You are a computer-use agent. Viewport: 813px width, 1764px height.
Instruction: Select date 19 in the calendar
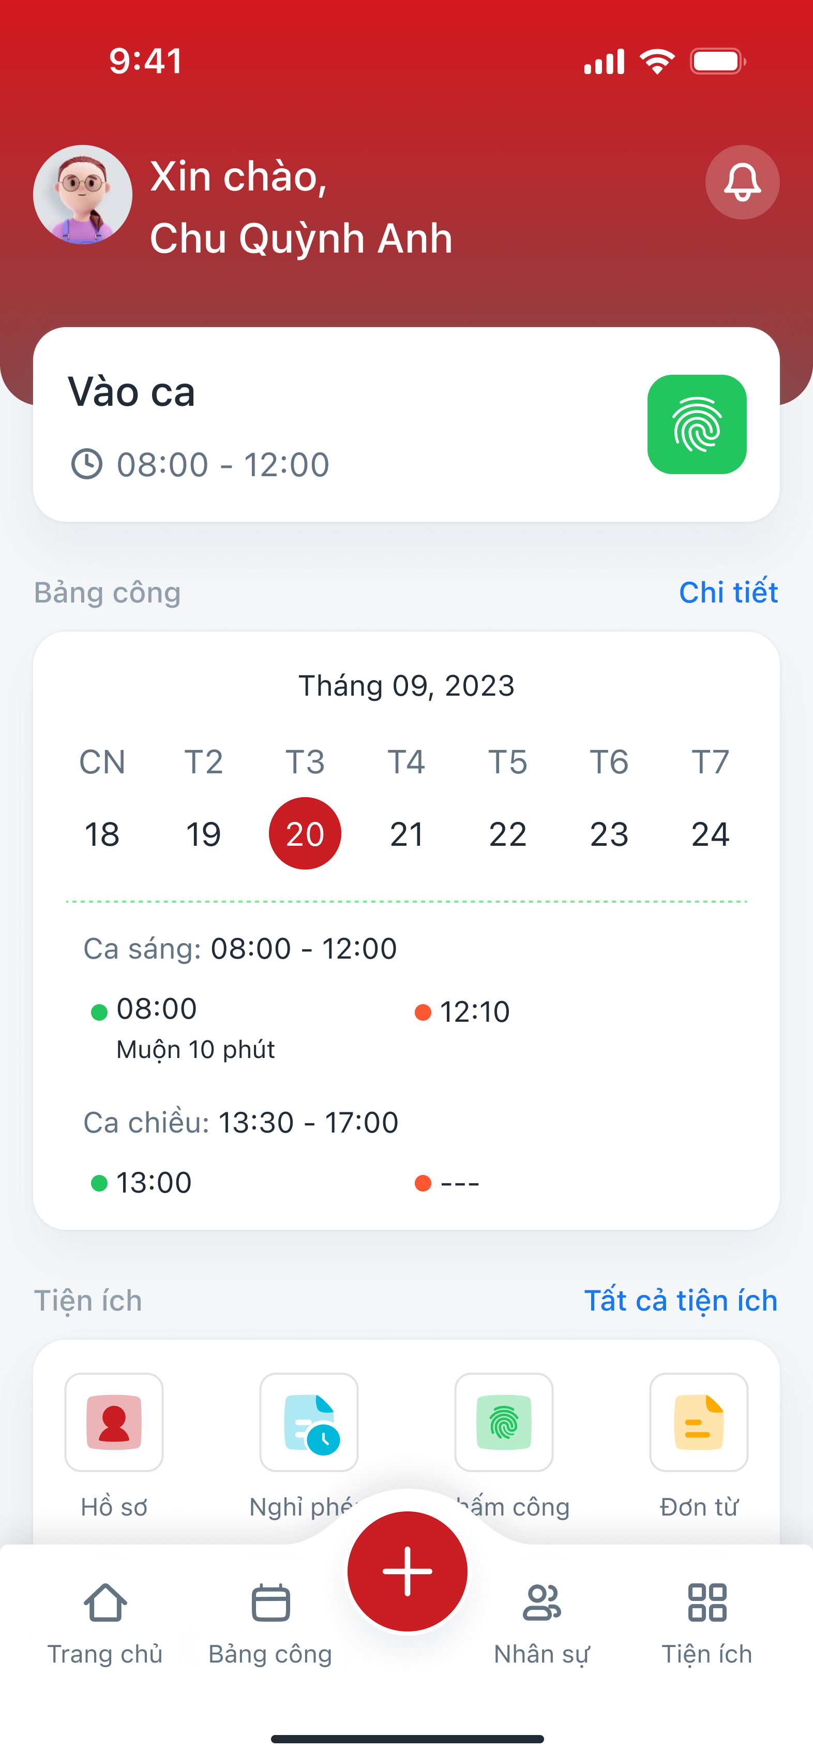click(x=203, y=834)
